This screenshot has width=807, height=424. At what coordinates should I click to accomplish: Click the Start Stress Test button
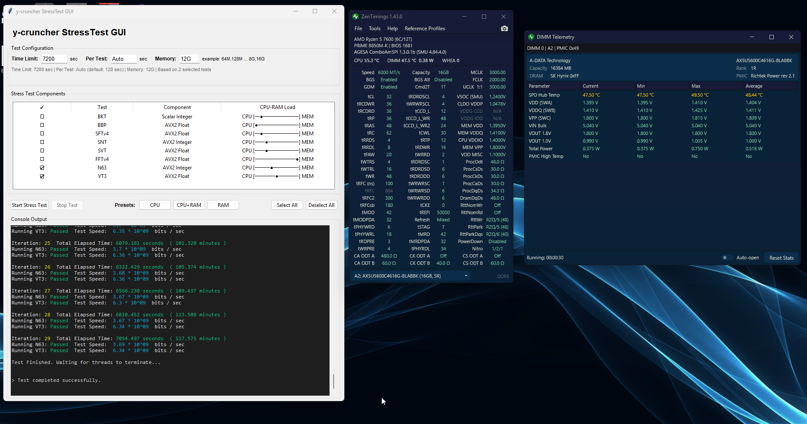[29, 205]
